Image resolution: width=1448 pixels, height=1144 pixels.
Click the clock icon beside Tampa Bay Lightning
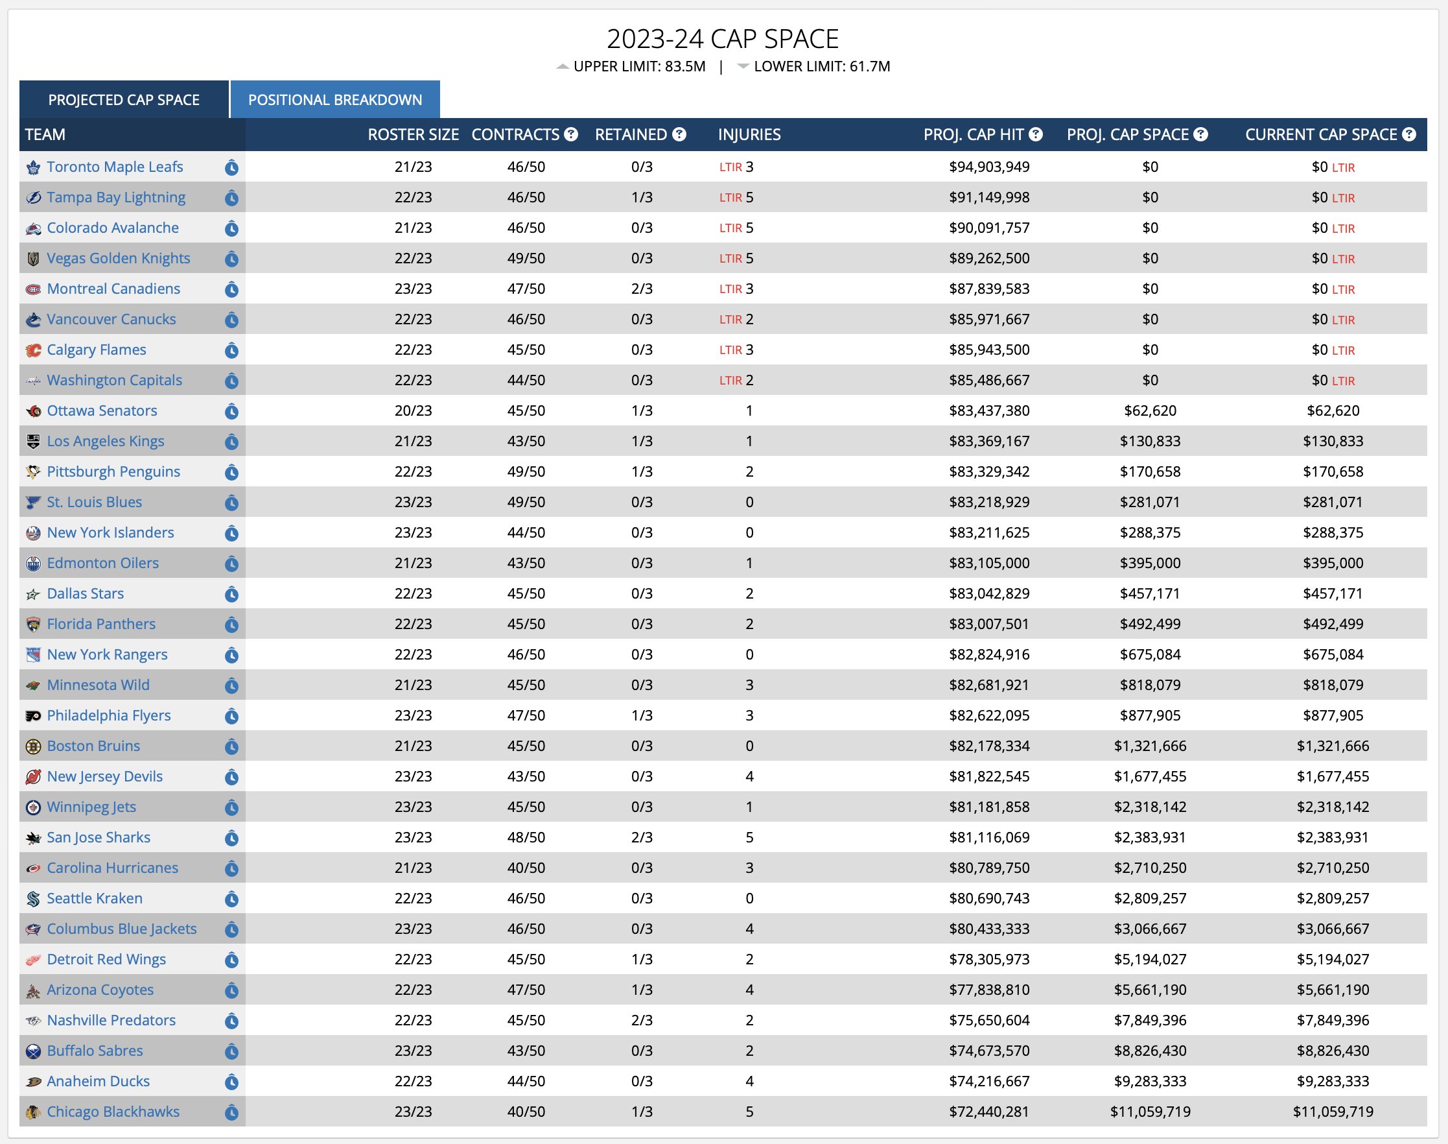pos(231,198)
